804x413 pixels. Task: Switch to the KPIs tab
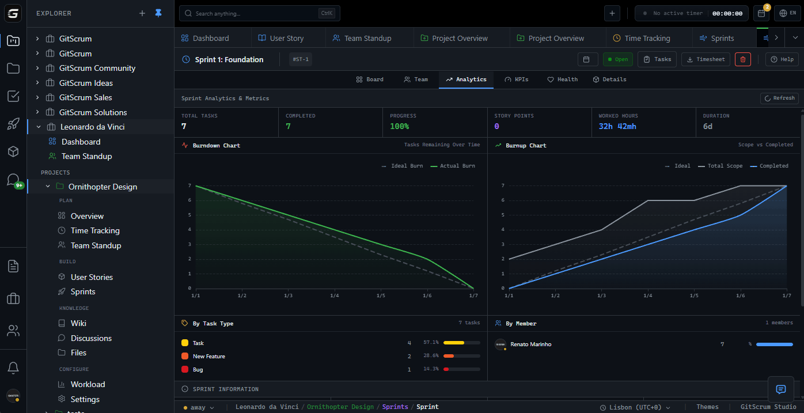(x=517, y=79)
